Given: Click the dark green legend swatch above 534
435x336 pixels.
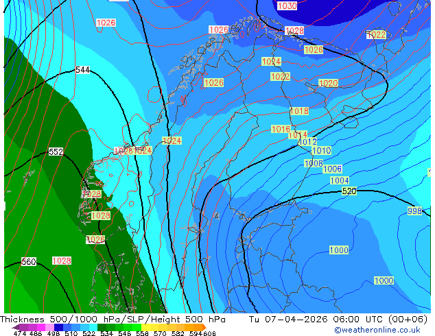Looking at the screenshot, I should [102, 327].
